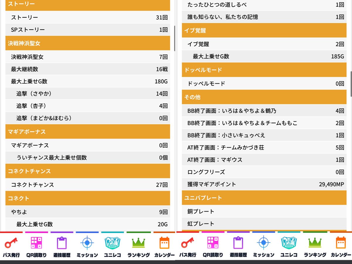352x264 pixels.
Task: Click the 決戦神浜聖女 orange section header
Action: [x=88, y=43]
